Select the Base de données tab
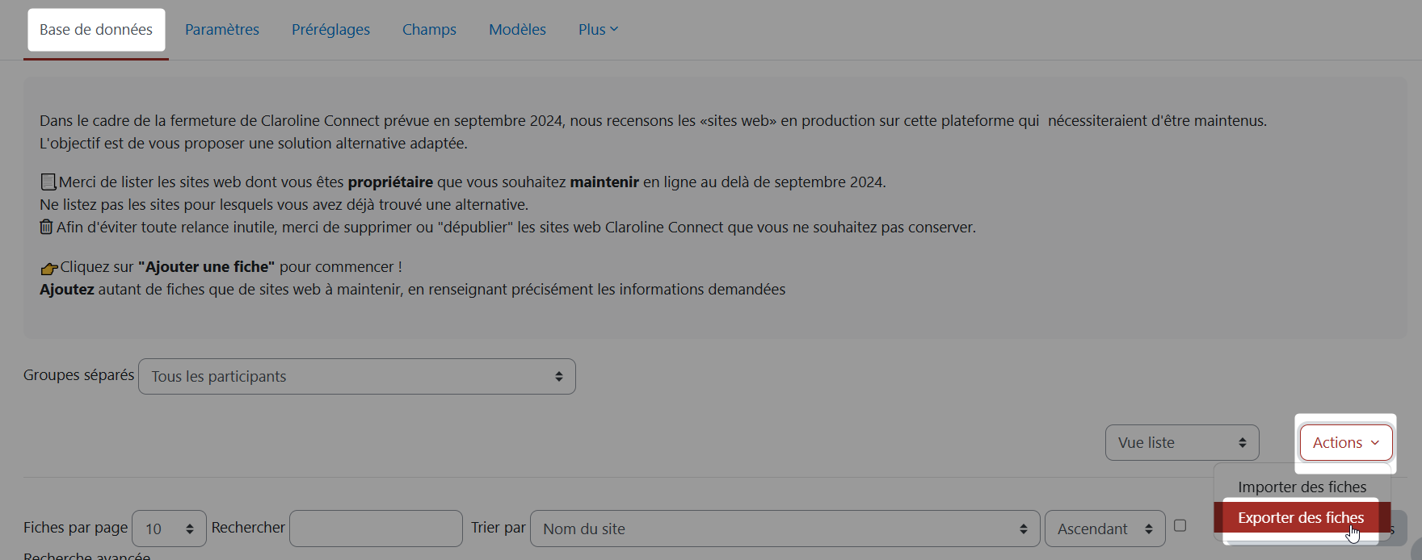 (96, 30)
